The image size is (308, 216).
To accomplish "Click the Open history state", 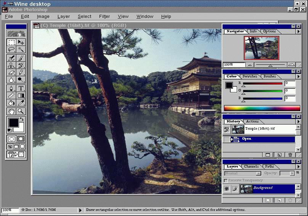I will pos(247,139).
